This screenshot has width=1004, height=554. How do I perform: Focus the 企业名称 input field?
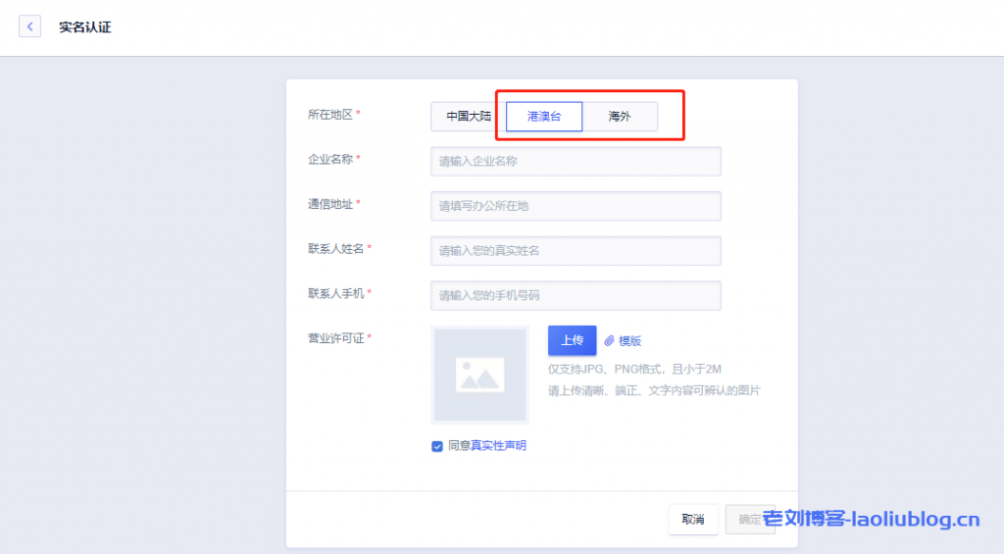click(576, 161)
